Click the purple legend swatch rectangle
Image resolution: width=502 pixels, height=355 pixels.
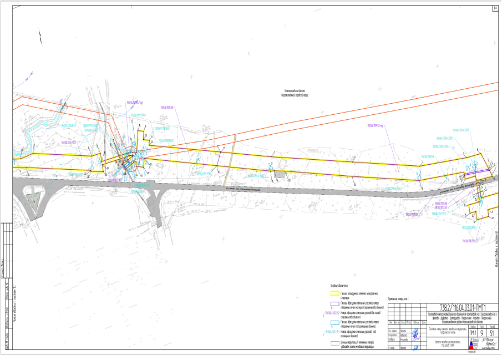click(335, 305)
